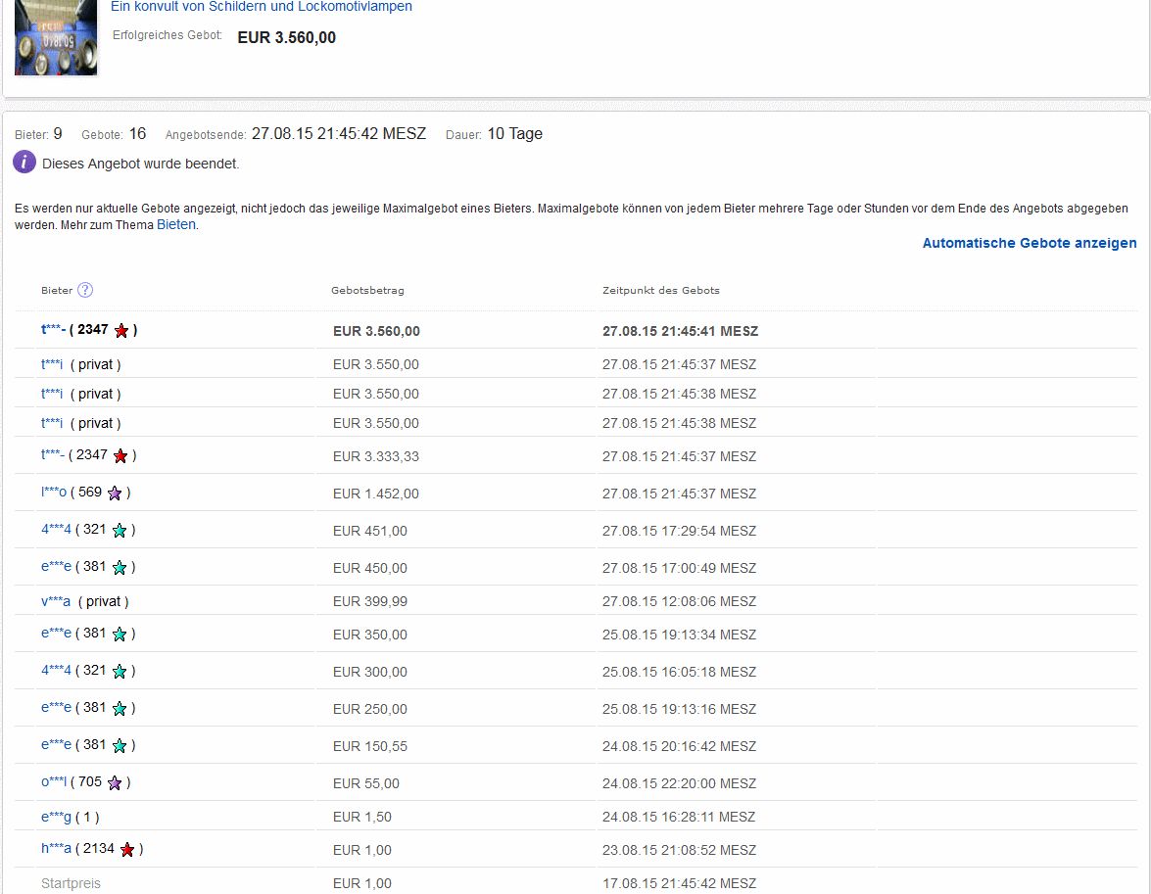Screen dimensions: 1151x894
Task: Follow the Bieten help topic link
Action: [x=176, y=224]
